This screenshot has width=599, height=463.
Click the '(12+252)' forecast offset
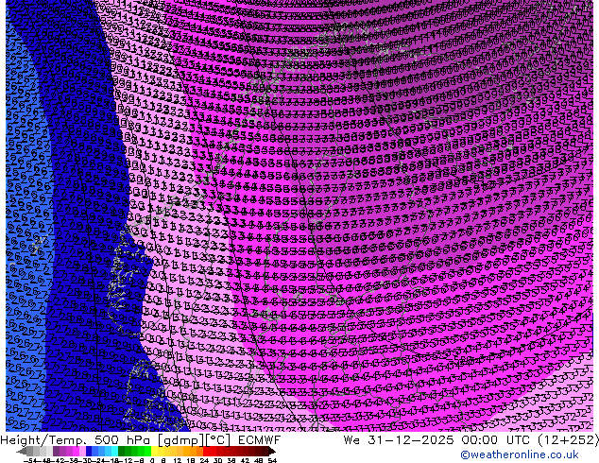tap(569, 440)
